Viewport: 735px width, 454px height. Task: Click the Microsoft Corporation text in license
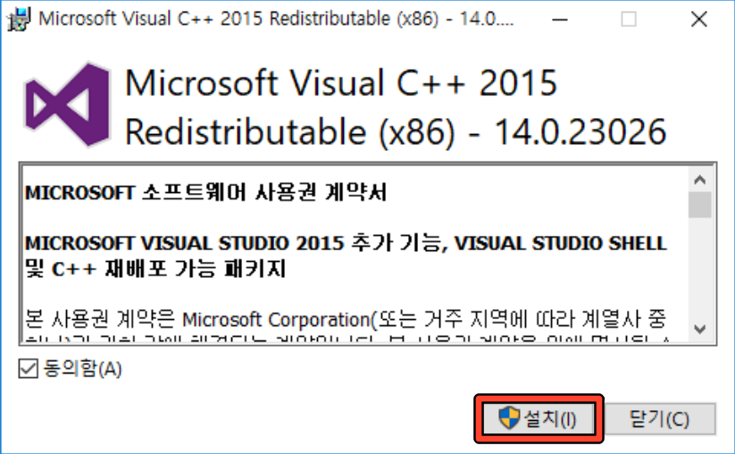276,320
